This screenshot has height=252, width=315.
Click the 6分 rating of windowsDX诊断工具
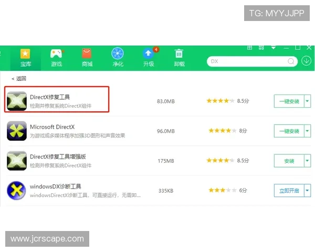pos(243,190)
